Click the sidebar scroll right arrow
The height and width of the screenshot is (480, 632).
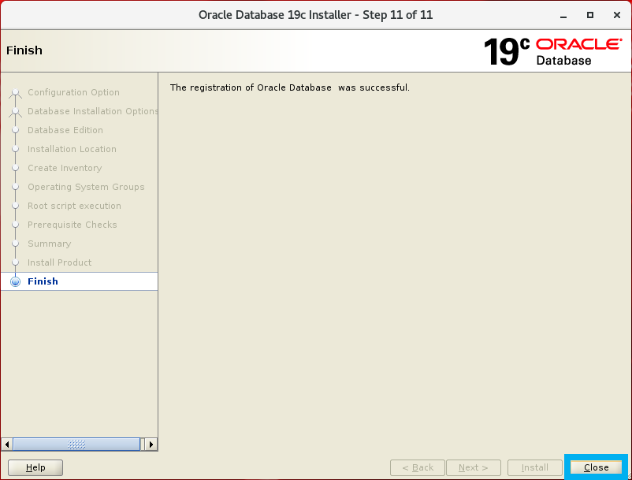(151, 444)
